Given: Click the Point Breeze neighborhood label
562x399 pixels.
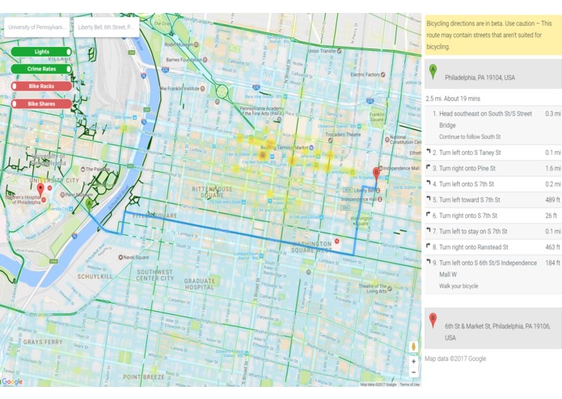Looking at the screenshot, I should click(143, 377).
